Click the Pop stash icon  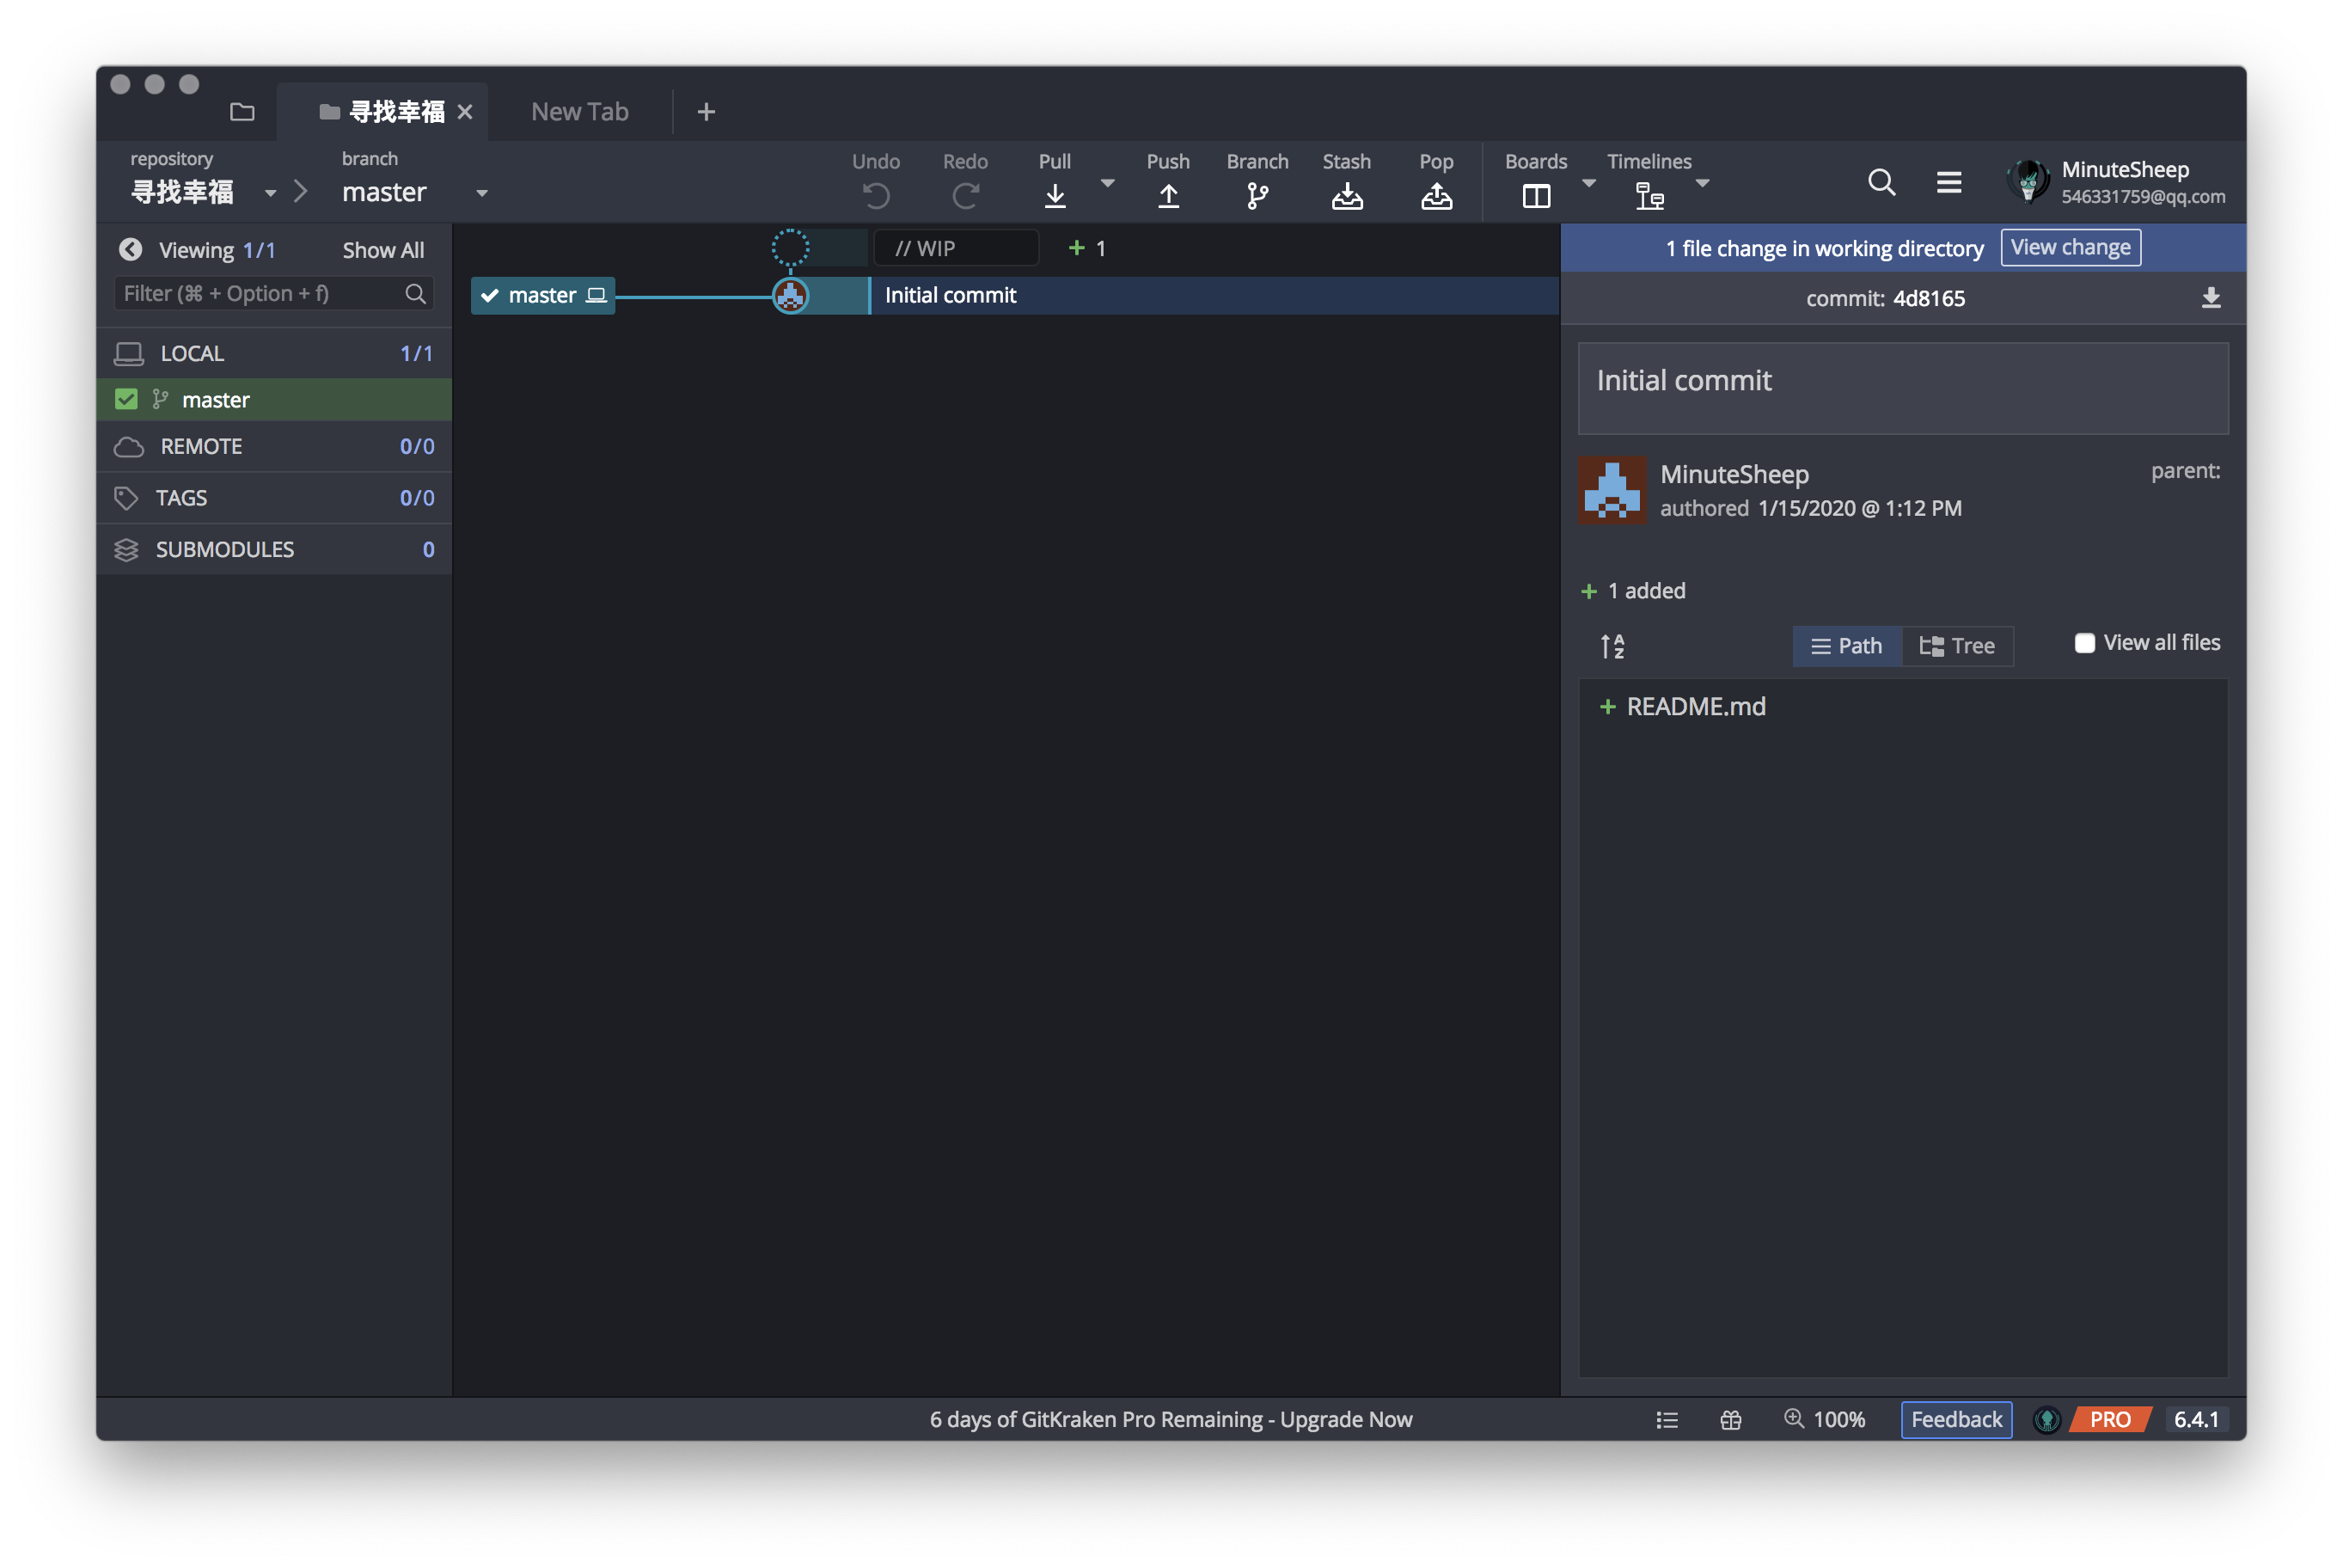click(1435, 195)
